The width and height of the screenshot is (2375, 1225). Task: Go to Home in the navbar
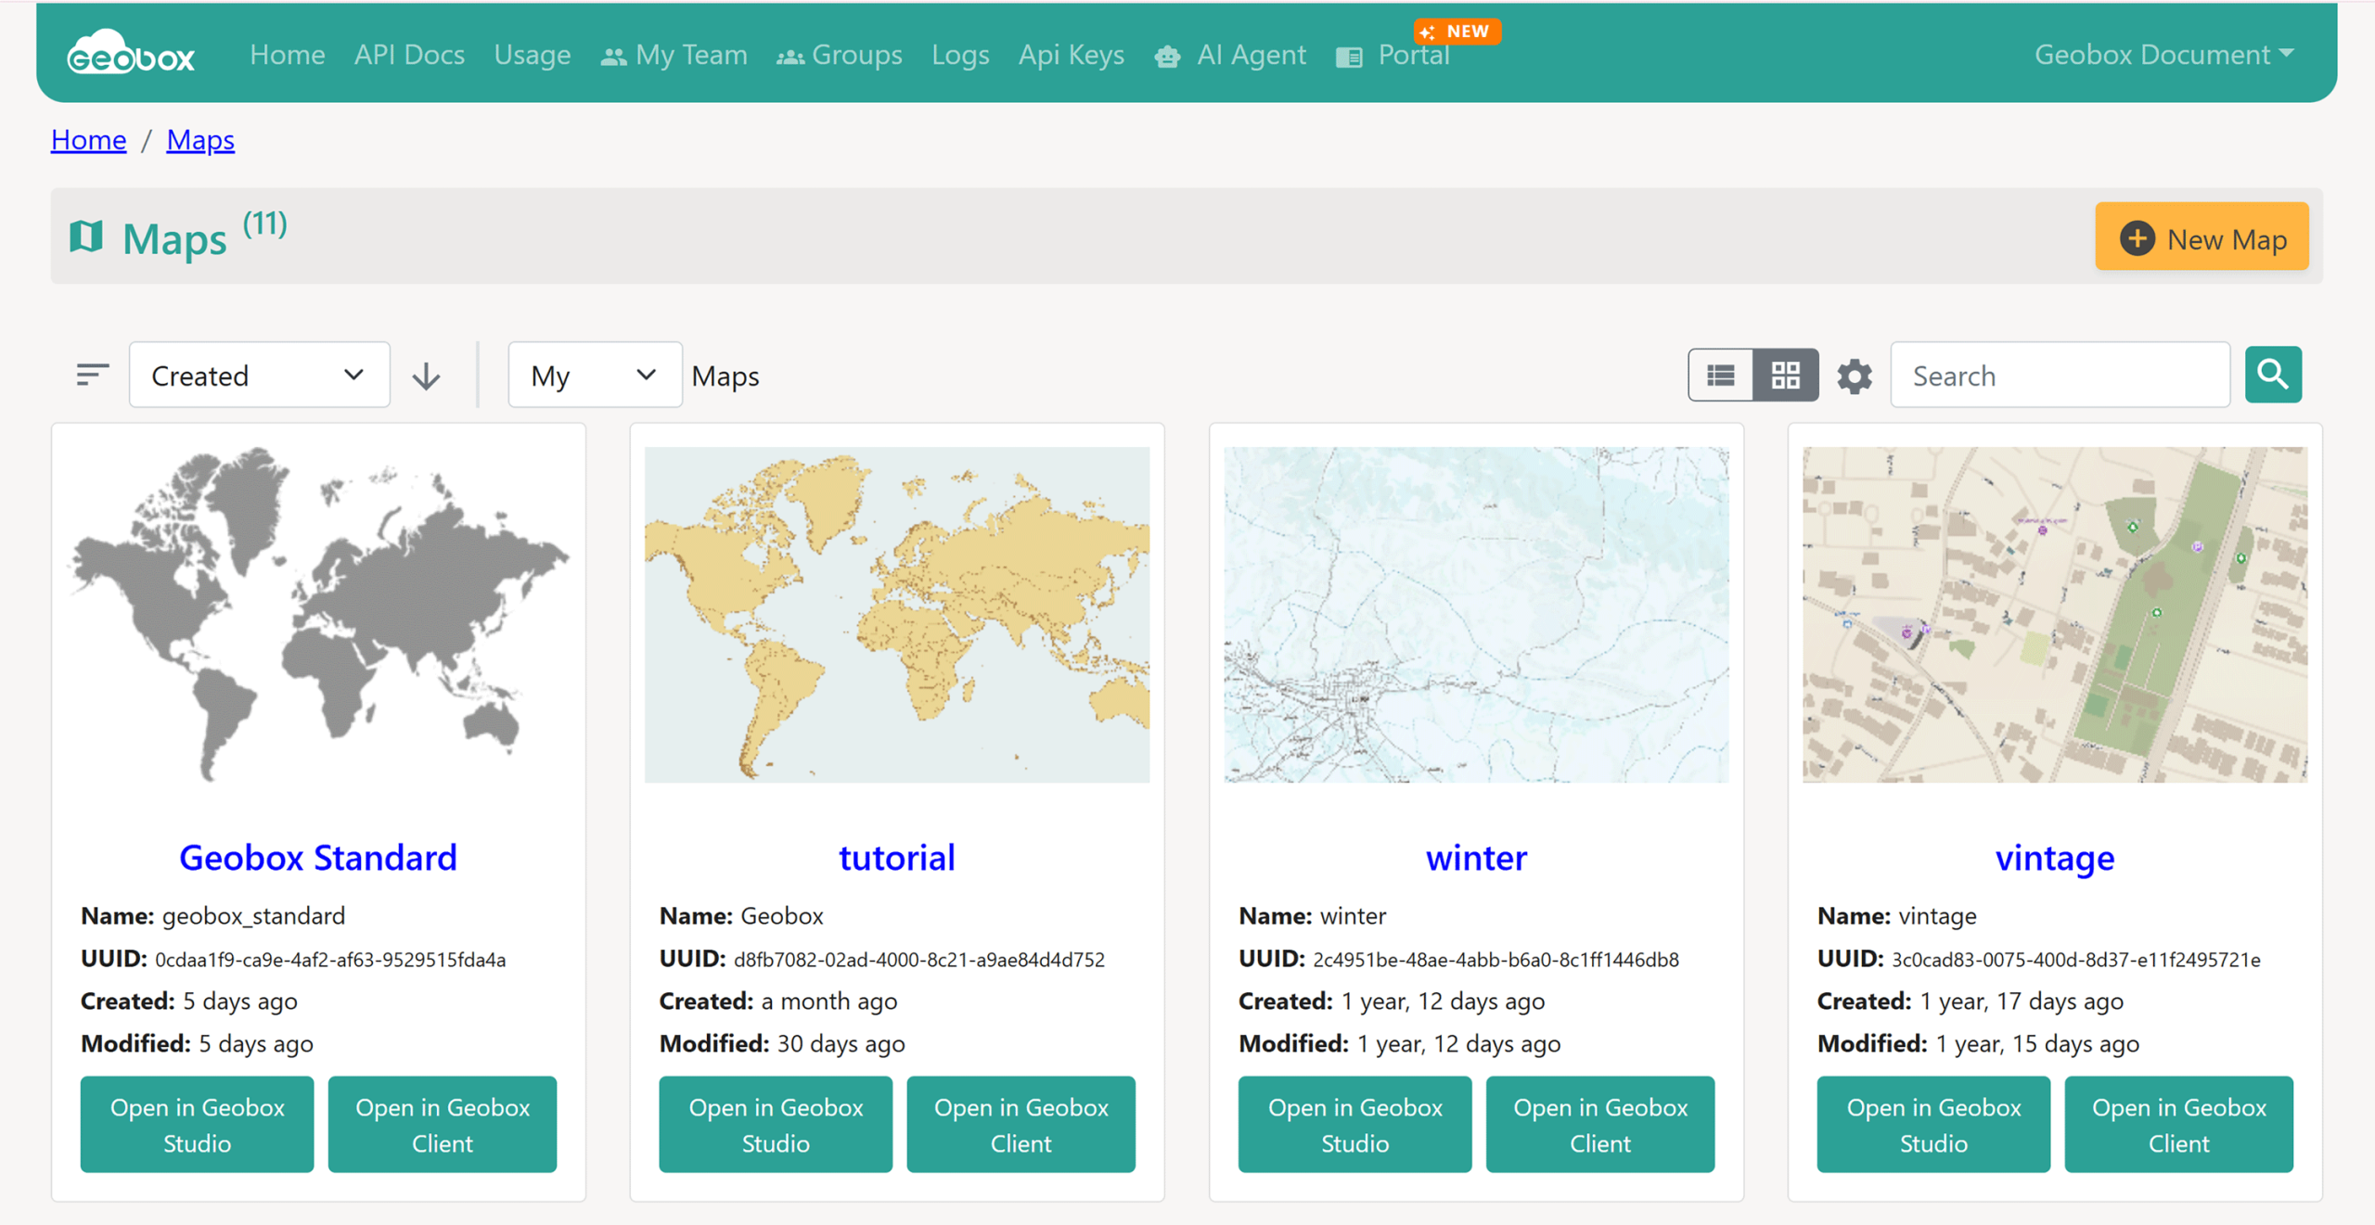coord(288,55)
